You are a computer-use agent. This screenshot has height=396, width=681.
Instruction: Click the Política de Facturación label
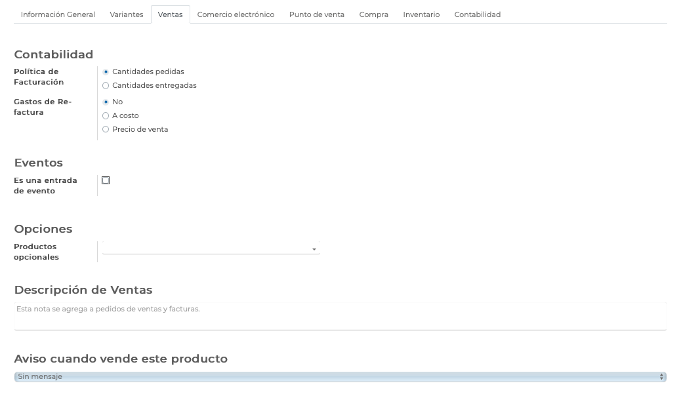click(x=39, y=77)
